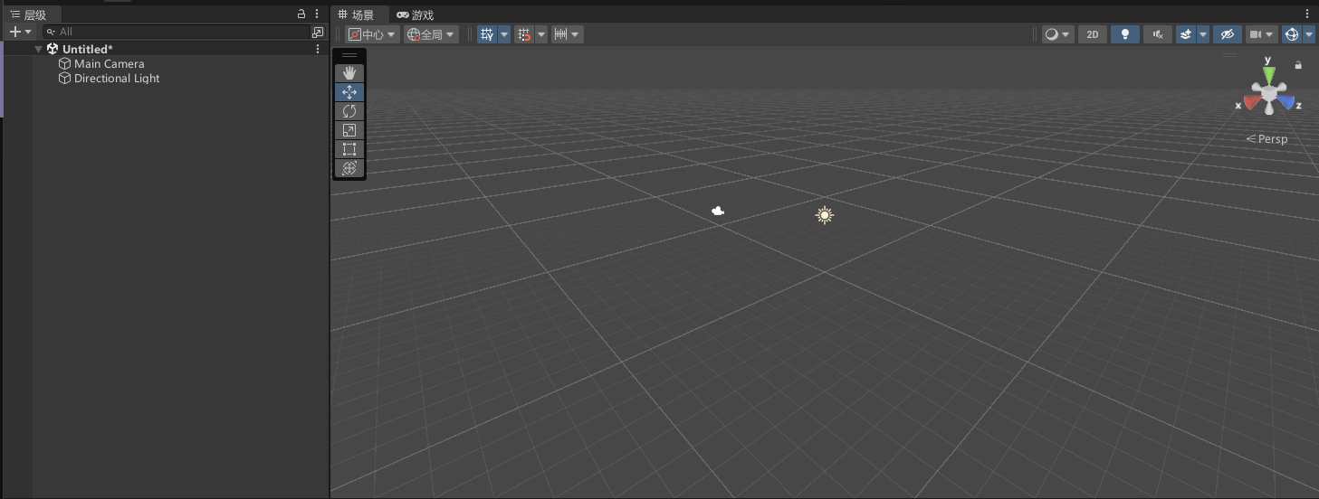Toggle scene lighting bulb
The image size is (1319, 499).
1125,34
